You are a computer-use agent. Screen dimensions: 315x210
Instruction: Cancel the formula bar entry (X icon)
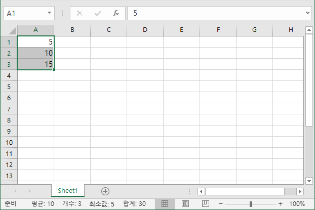click(80, 13)
